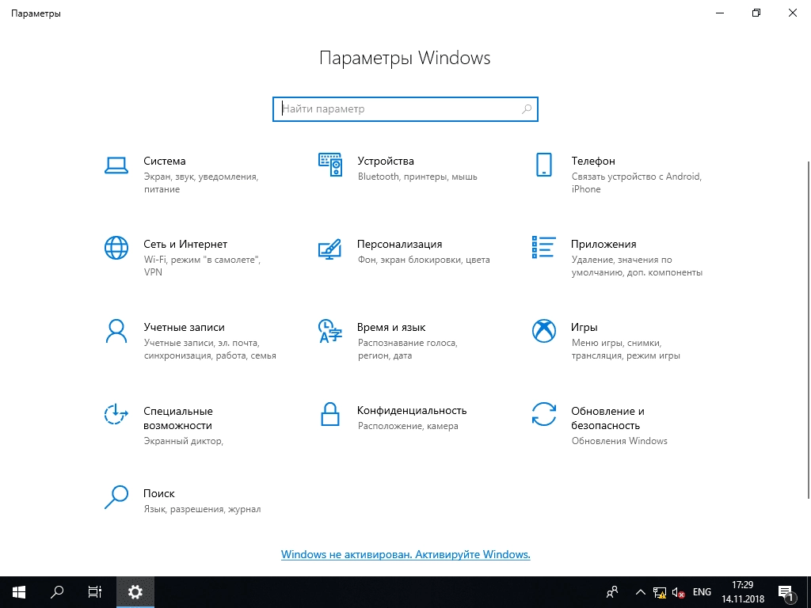Open the Обновление и безопасность title
This screenshot has height=608, width=811.
pos(607,418)
